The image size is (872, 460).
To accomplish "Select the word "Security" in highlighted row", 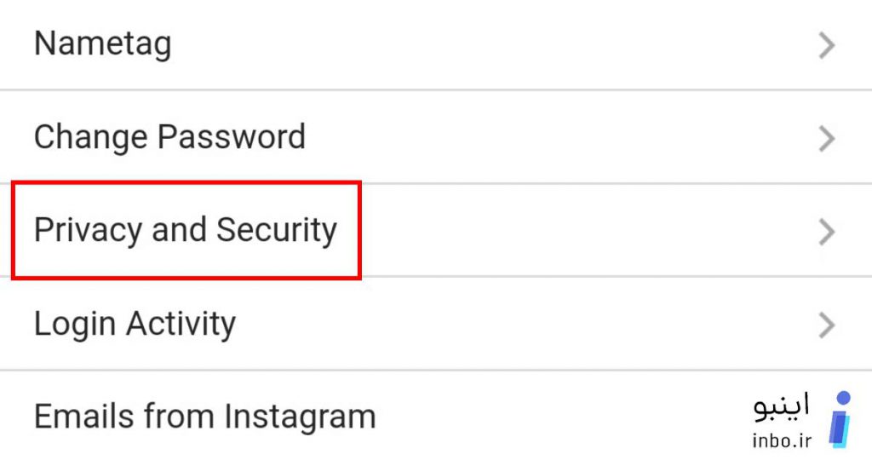I will click(x=277, y=232).
